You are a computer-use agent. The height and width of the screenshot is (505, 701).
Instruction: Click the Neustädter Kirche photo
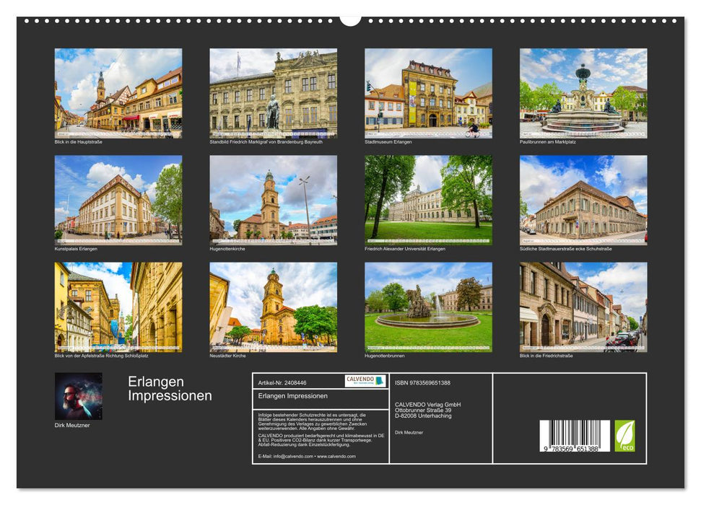click(273, 307)
